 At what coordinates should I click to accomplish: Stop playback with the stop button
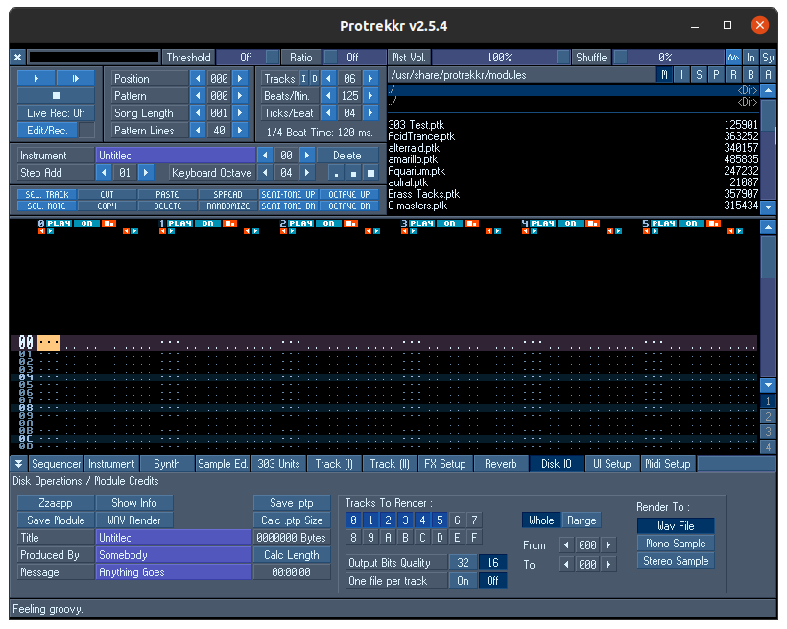point(56,95)
